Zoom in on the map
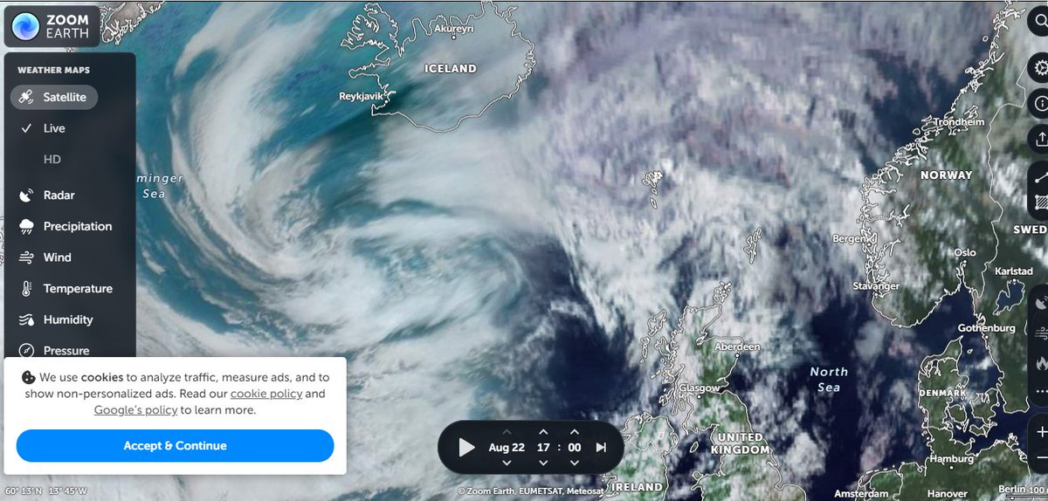The width and height of the screenshot is (1048, 501). [1040, 432]
